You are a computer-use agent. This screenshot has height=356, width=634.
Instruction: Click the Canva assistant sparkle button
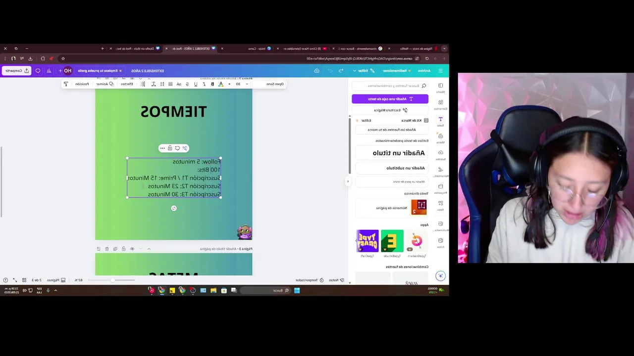440,276
